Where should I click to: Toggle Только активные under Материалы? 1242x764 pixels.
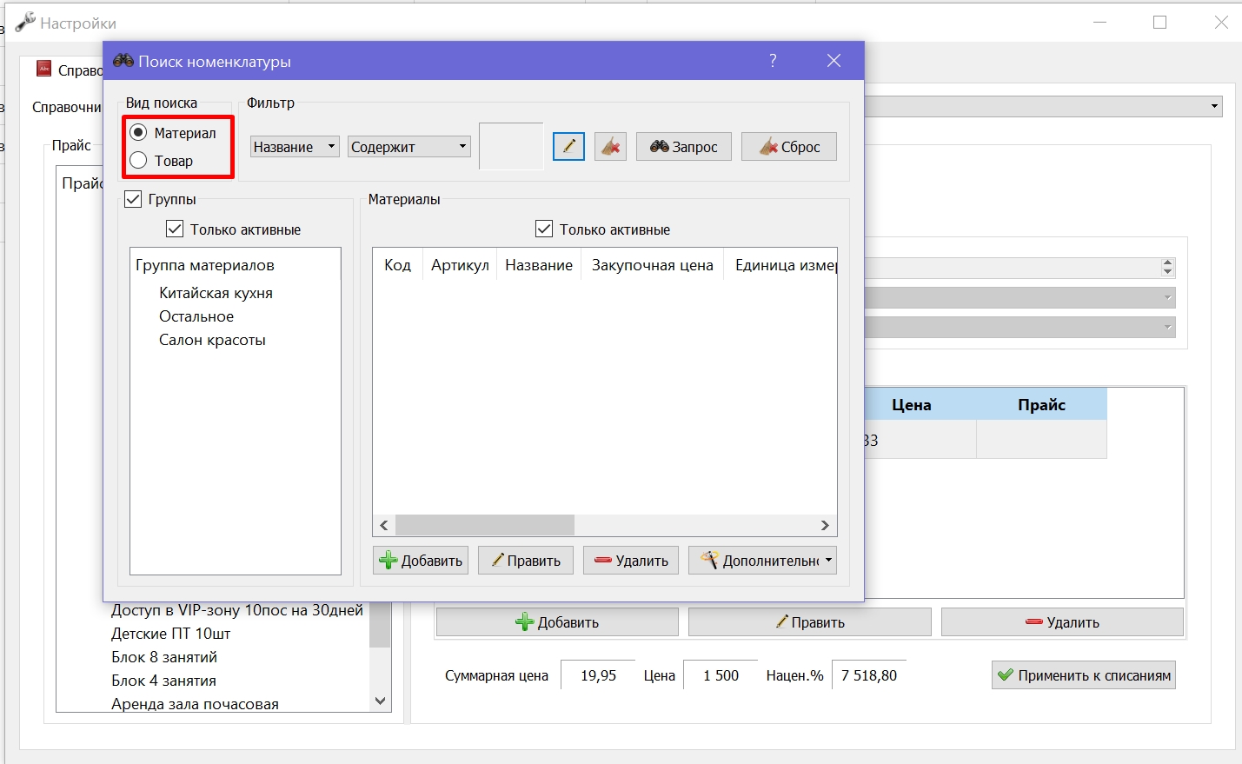[544, 229]
